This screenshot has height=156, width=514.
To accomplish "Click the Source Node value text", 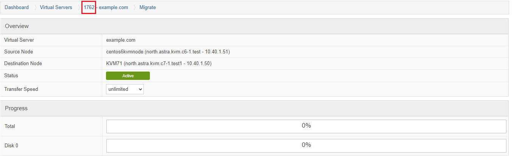I will [168, 51].
